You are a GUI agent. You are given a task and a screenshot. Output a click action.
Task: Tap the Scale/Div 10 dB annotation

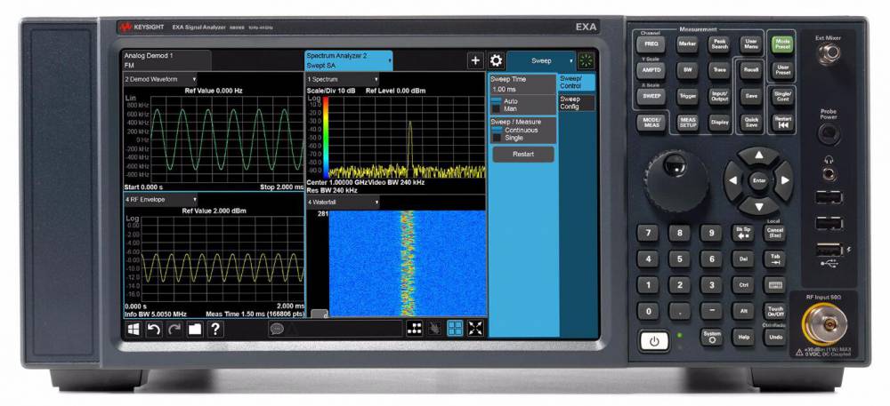pyautogui.click(x=333, y=91)
